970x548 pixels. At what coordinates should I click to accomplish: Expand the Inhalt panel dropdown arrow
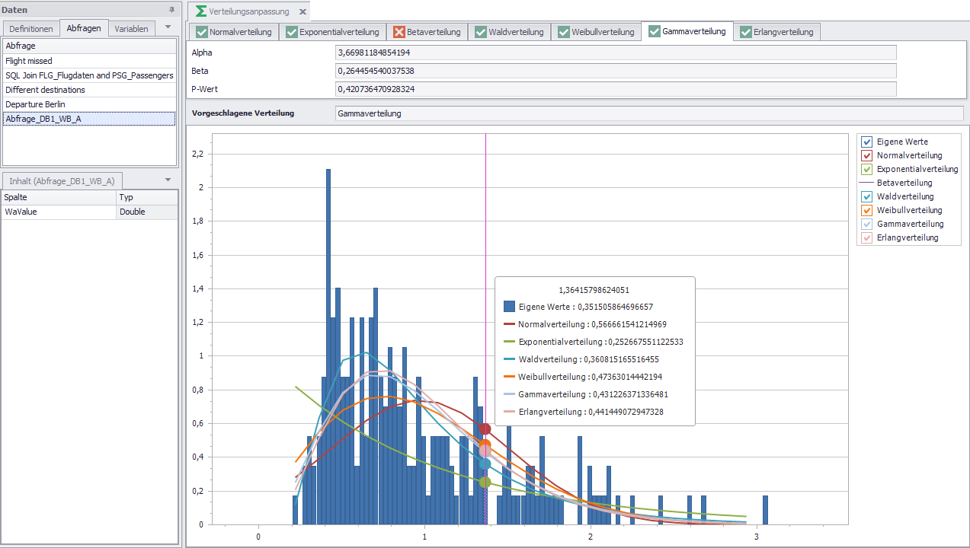coord(168,180)
